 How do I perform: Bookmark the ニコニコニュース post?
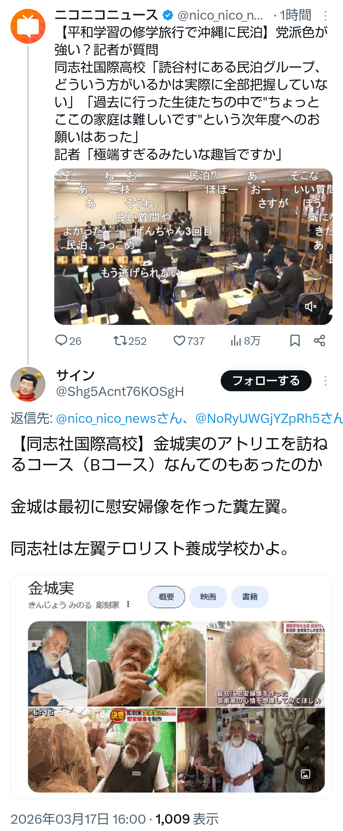pyautogui.click(x=295, y=341)
